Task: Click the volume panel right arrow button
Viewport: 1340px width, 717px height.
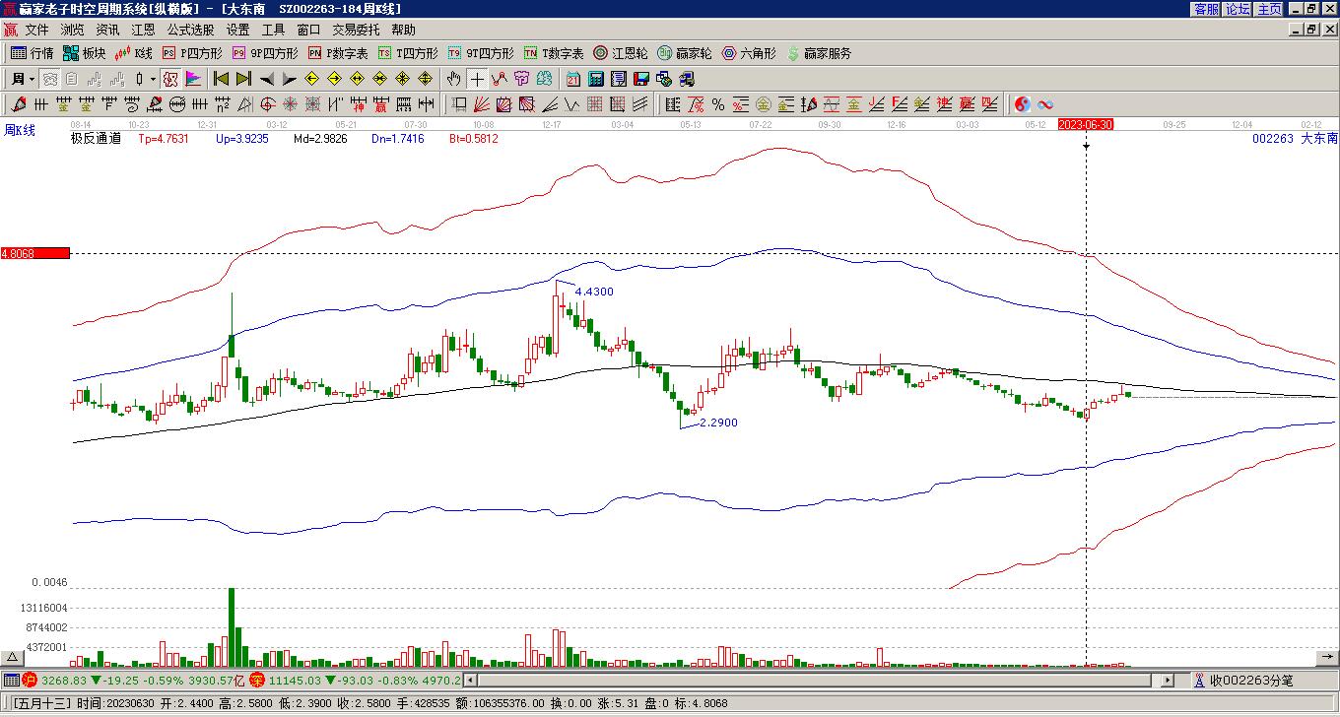Action: pyautogui.click(x=1327, y=657)
